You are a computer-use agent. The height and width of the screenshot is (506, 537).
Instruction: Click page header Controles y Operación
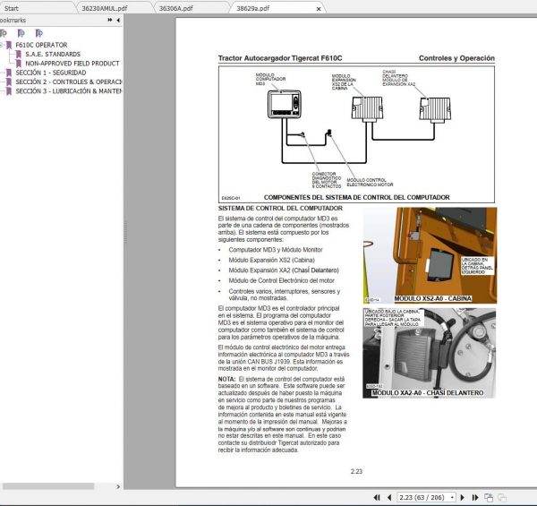456,58
